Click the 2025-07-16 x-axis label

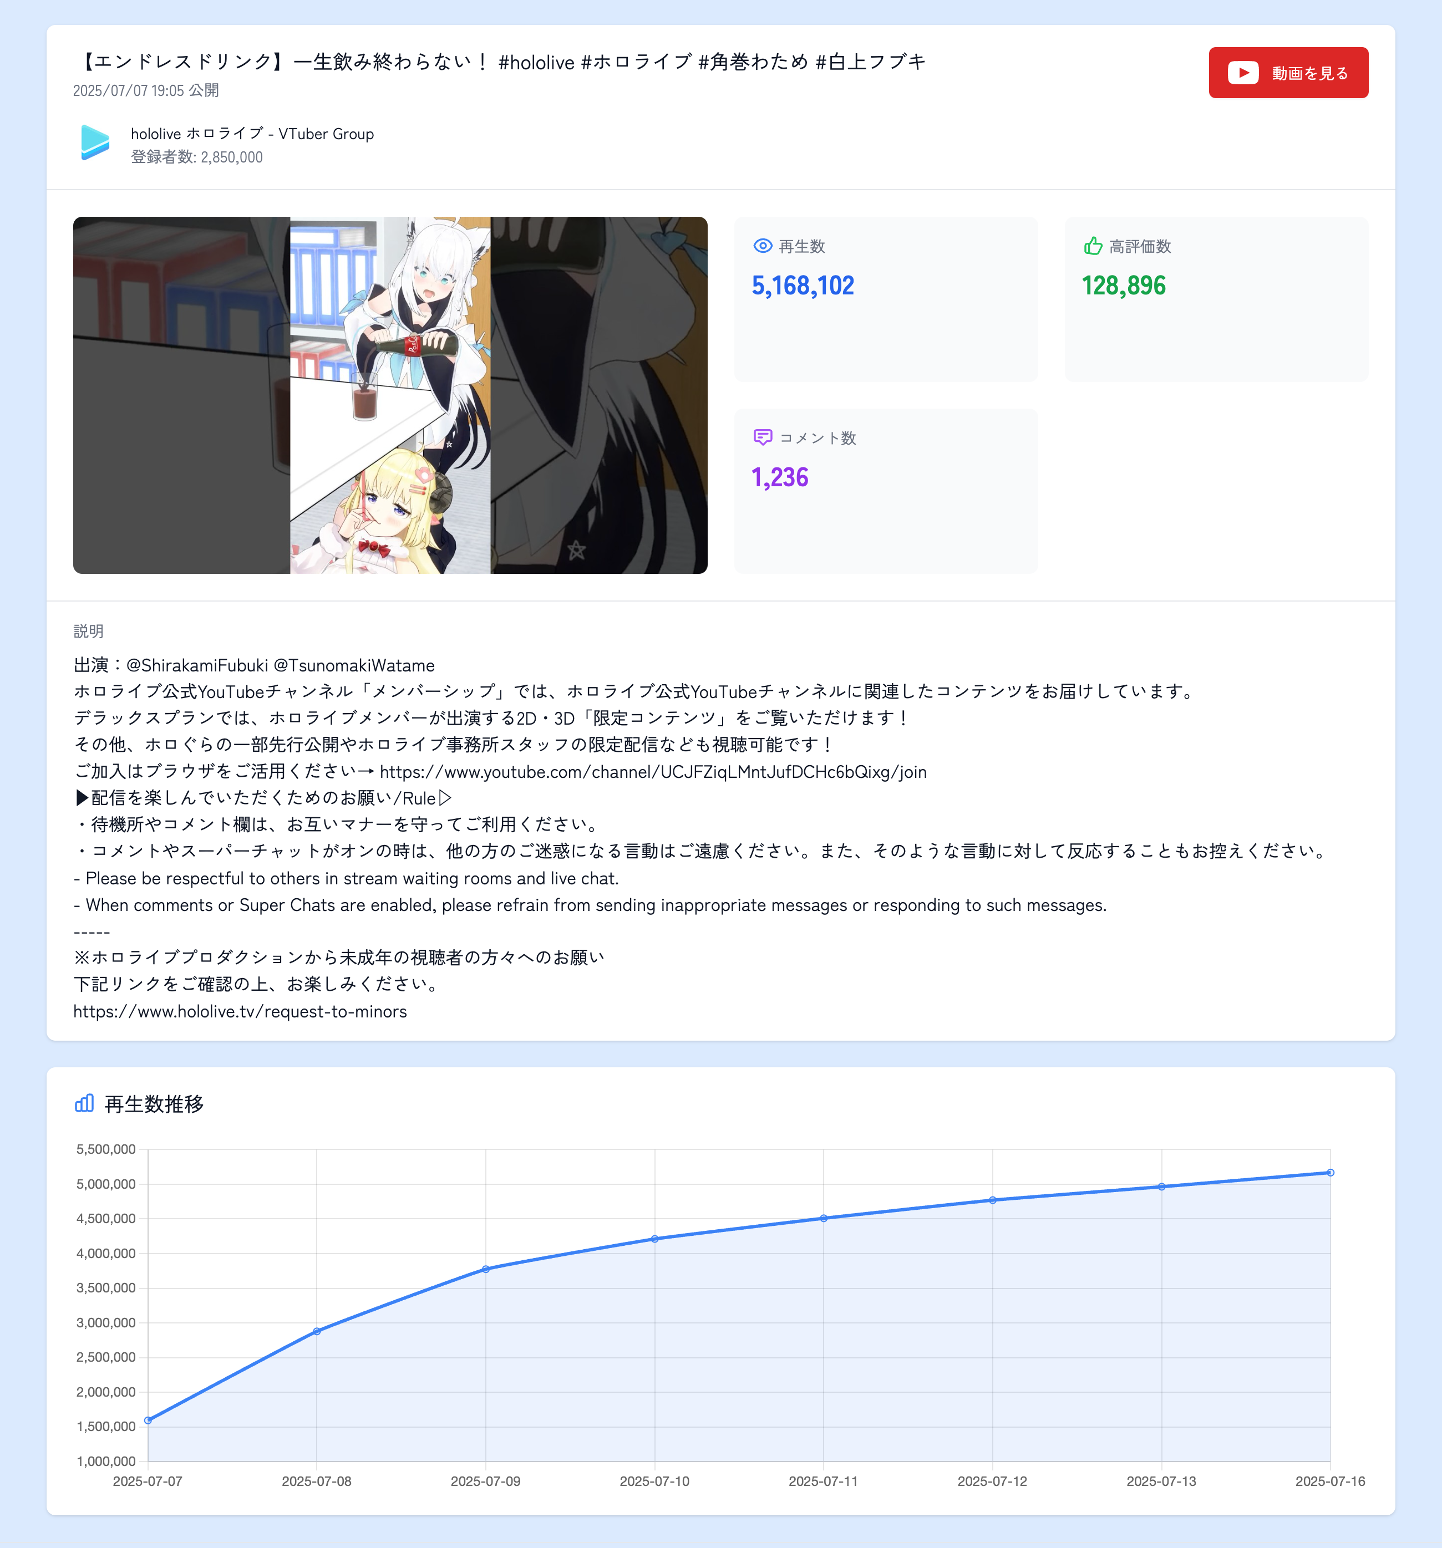pos(1330,1481)
